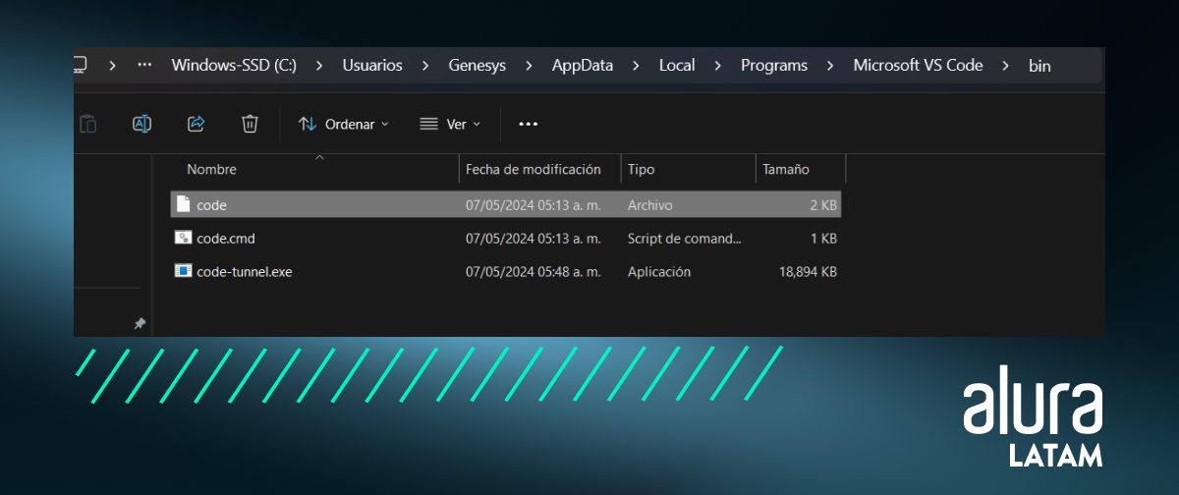
Task: Go to Windows-SSD (C:) in breadcrumb
Action: [x=234, y=66]
